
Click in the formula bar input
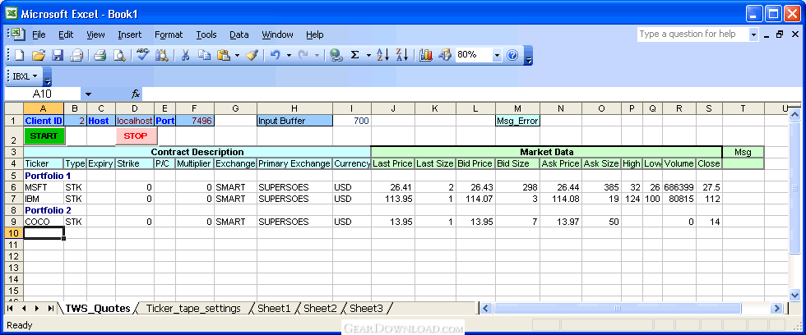pos(471,94)
